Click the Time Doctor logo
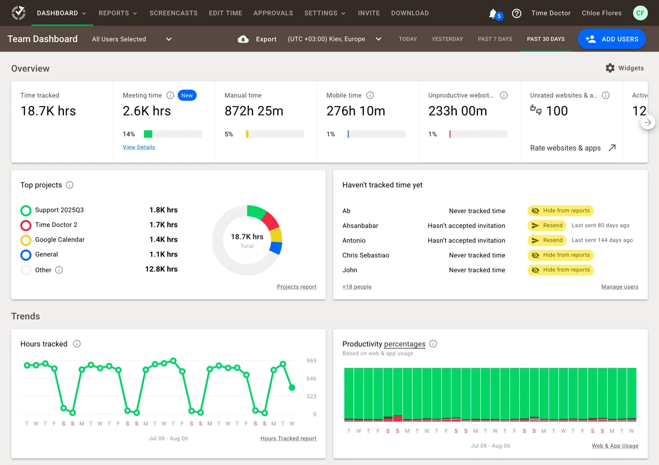Image resolution: width=659 pixels, height=465 pixels. [x=18, y=13]
